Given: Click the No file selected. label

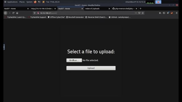Looking at the screenshot, I should point(90,60).
